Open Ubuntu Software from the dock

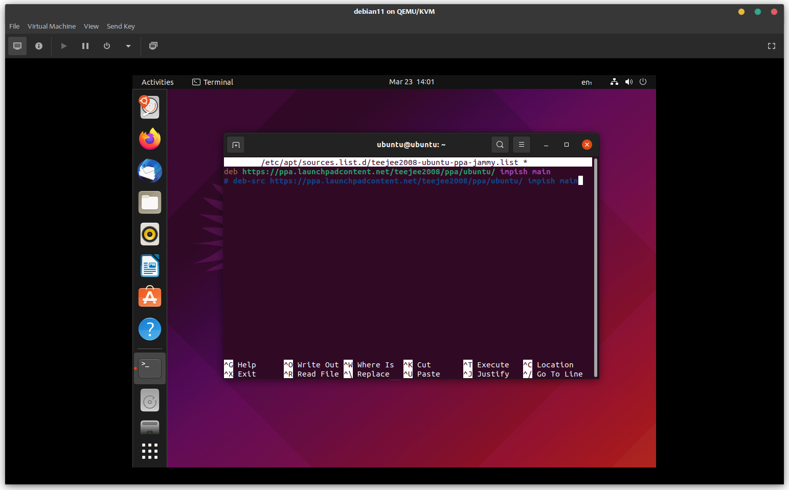(x=150, y=297)
